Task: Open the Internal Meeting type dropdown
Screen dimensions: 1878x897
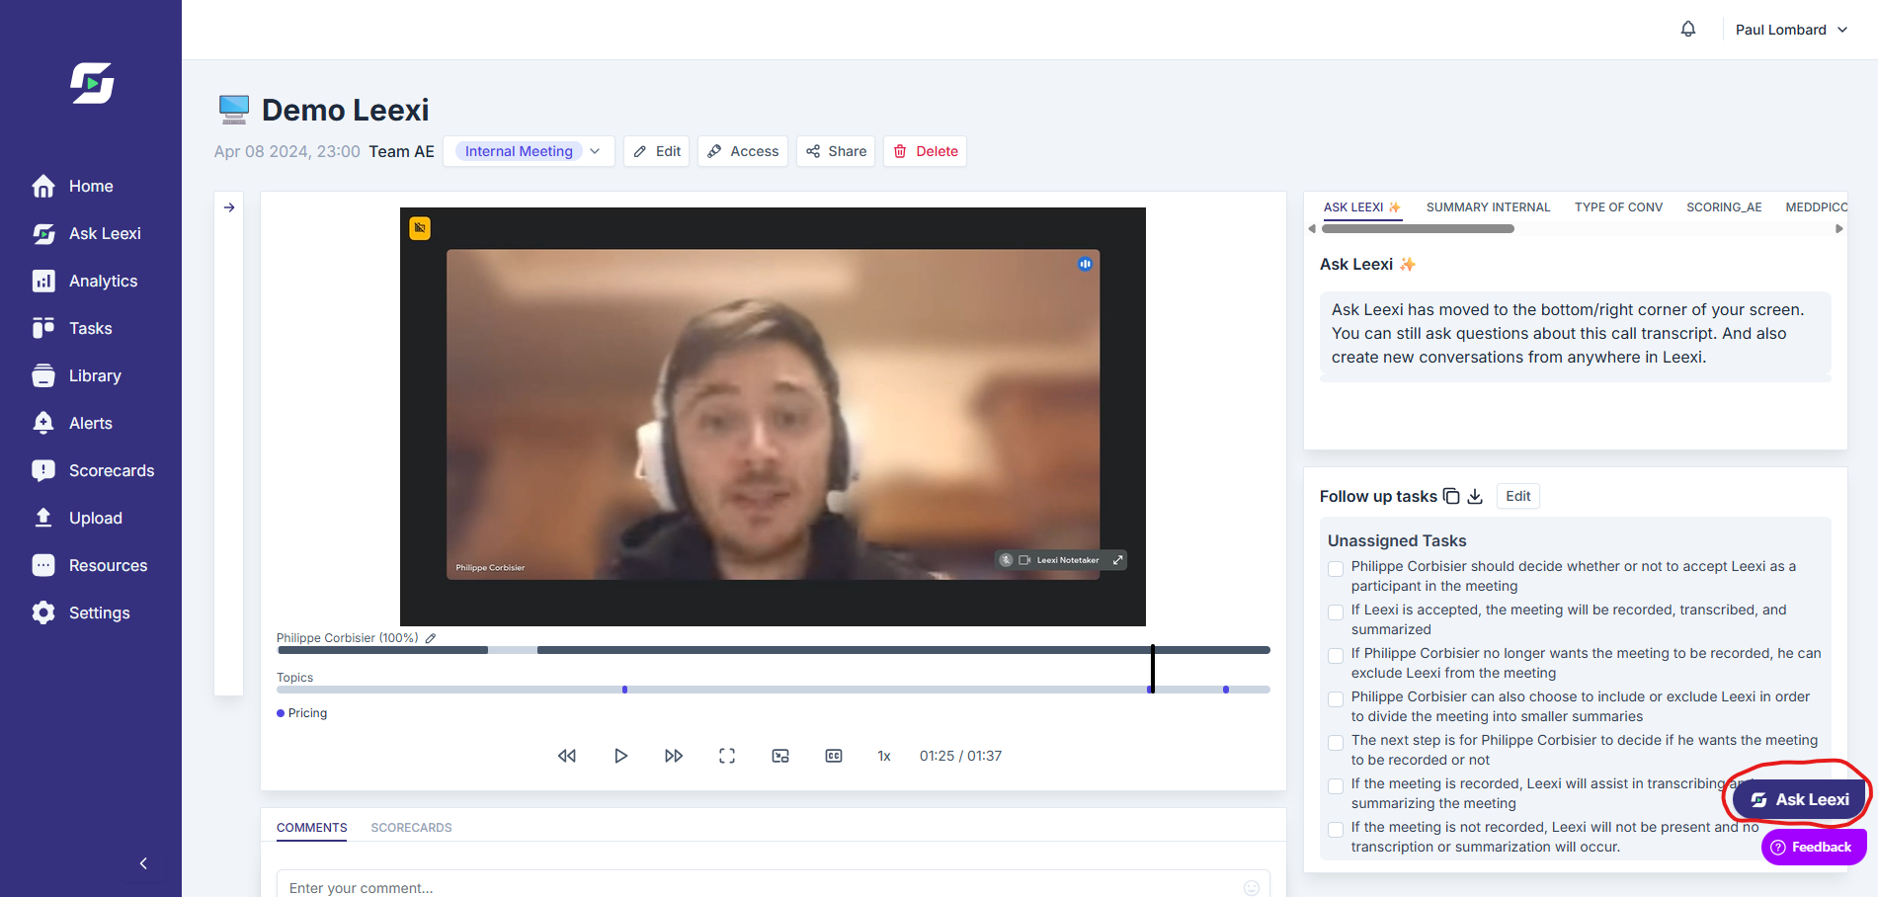Action: pyautogui.click(x=529, y=151)
